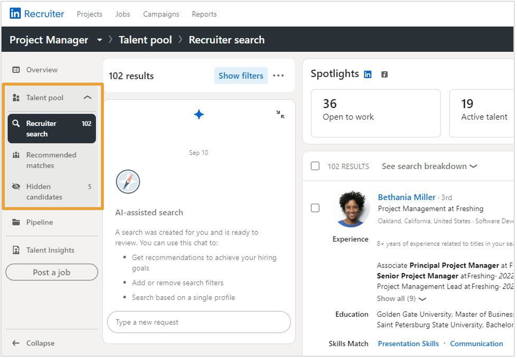Image resolution: width=517 pixels, height=358 pixels.
Task: Click Project Management at Freshing headline
Action: (x=431, y=209)
